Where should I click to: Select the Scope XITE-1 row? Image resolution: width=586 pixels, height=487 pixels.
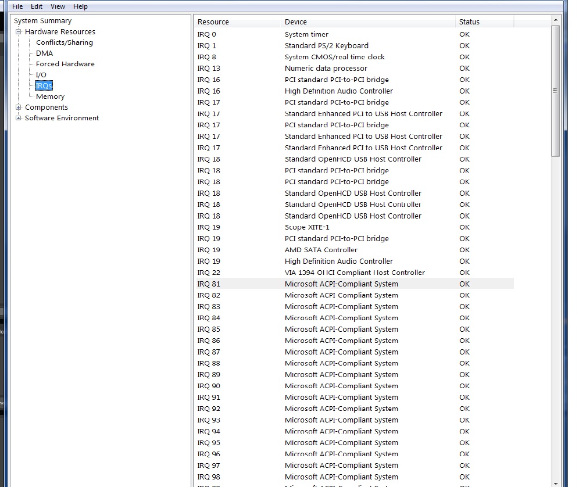307,227
